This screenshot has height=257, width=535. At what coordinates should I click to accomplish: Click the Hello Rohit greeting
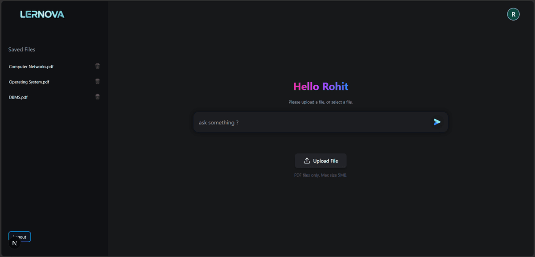[321, 87]
